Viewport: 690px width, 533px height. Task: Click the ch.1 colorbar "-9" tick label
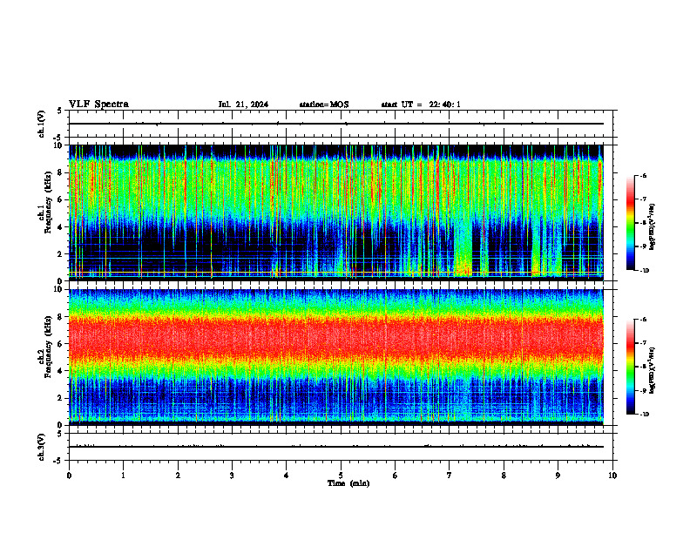(x=643, y=246)
